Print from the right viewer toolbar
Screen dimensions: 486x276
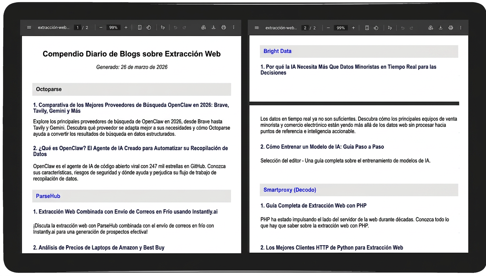pos(450,28)
